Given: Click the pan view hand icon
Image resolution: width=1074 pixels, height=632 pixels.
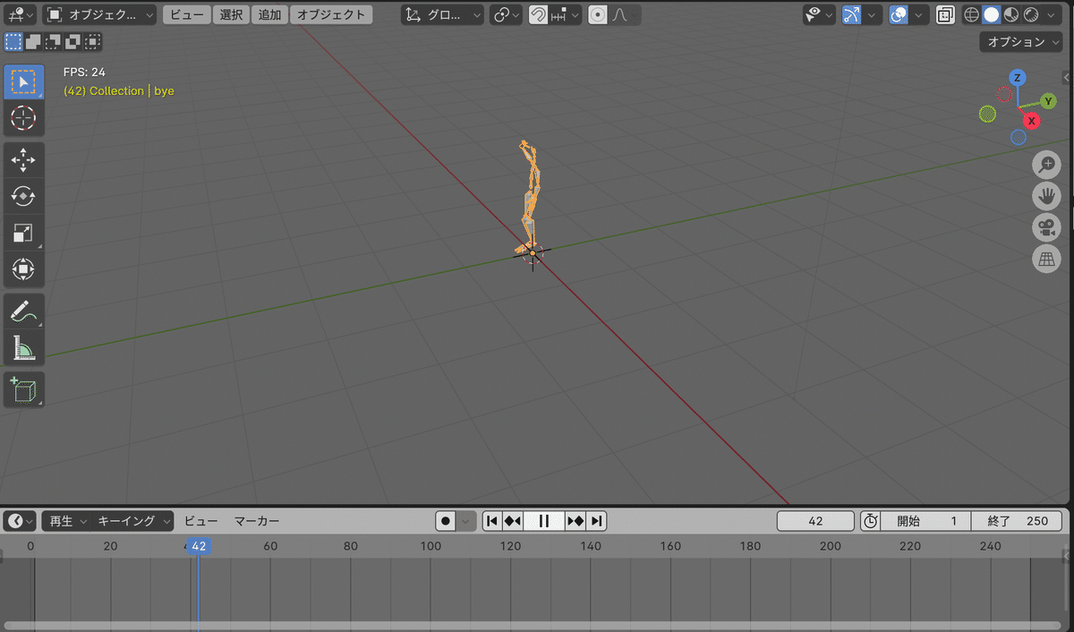Looking at the screenshot, I should [x=1046, y=196].
